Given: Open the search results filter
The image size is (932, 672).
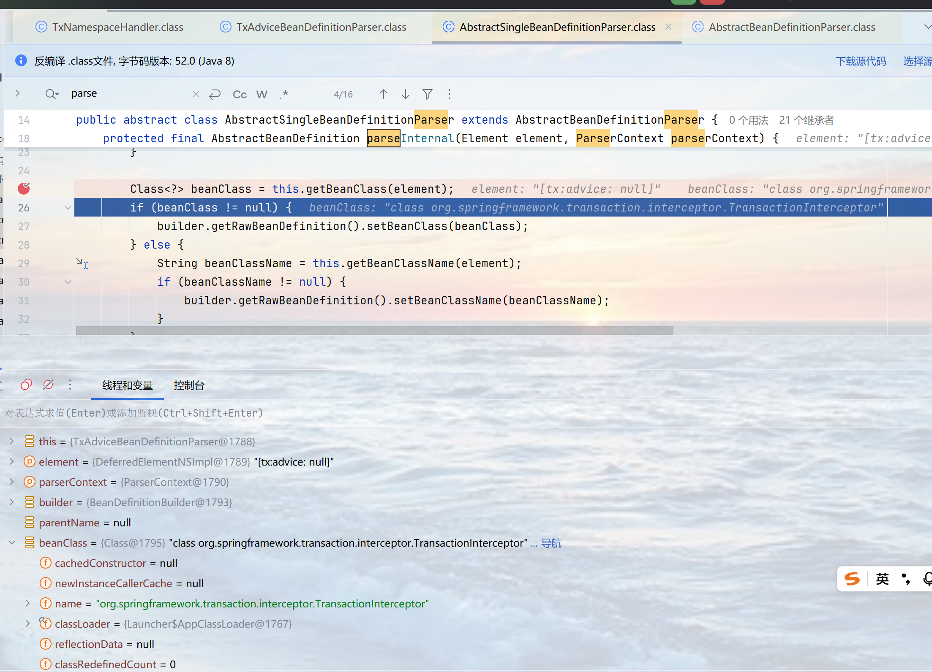Looking at the screenshot, I should [427, 94].
